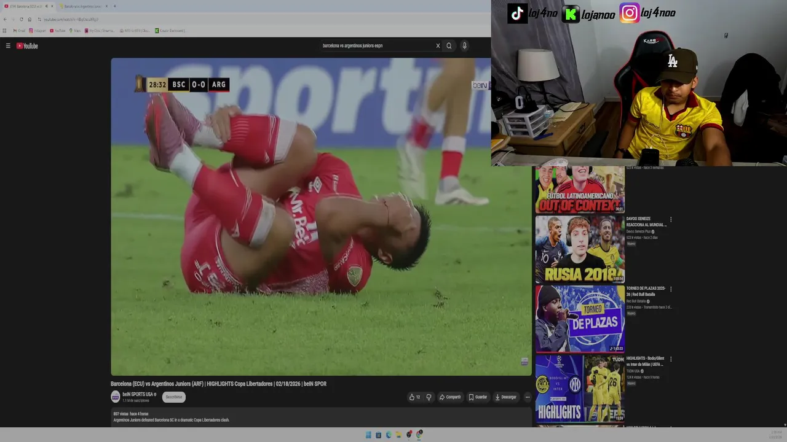Save the video with Guardar
The image size is (787, 442).
pyautogui.click(x=478, y=397)
